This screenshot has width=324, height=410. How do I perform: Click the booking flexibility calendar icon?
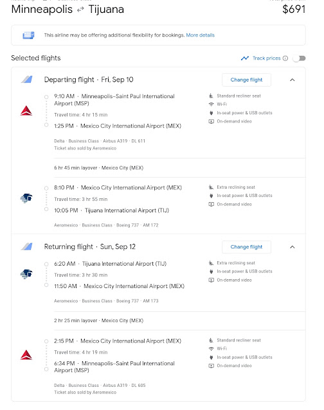point(28,35)
